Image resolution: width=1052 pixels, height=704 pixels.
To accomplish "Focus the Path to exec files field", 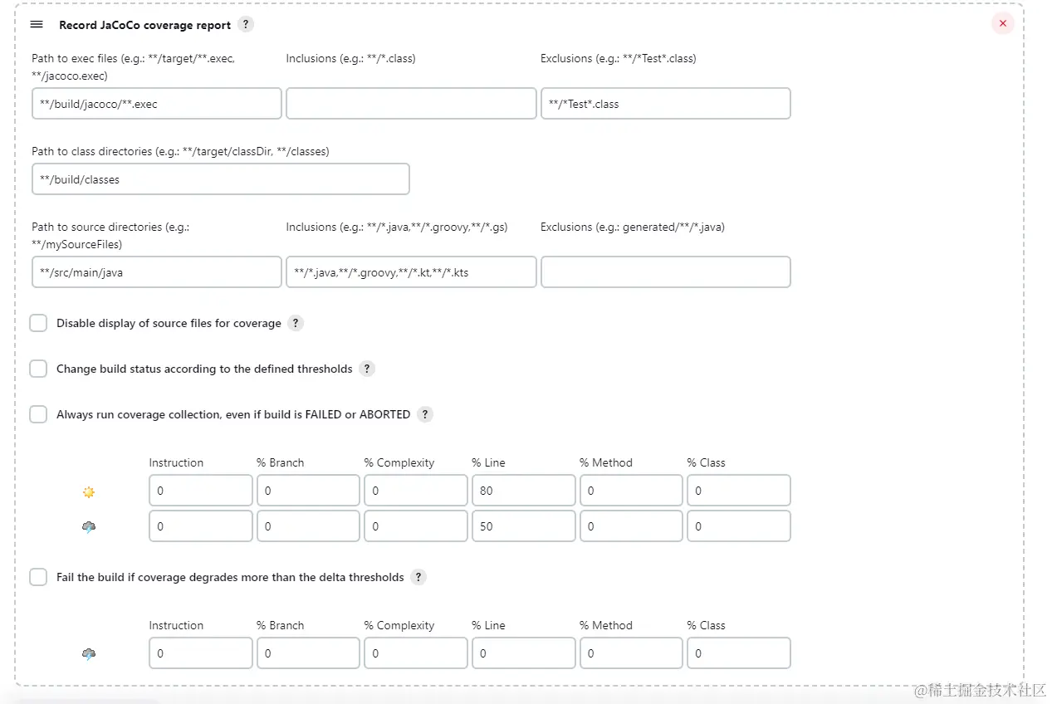I will pyautogui.click(x=157, y=104).
